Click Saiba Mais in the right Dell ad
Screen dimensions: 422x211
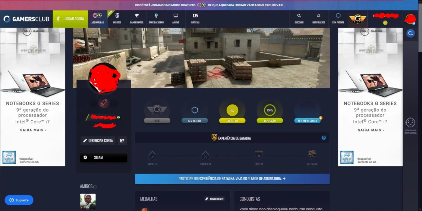click(371, 130)
